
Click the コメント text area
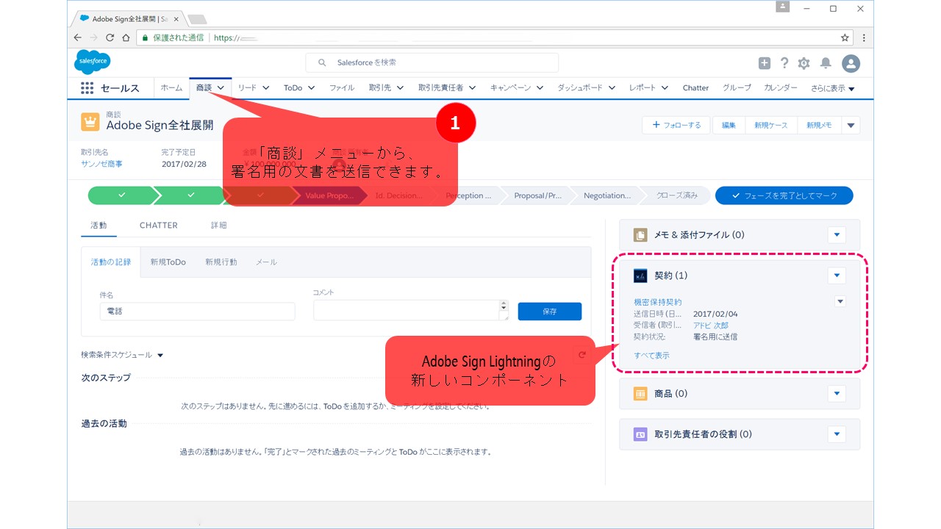click(411, 310)
